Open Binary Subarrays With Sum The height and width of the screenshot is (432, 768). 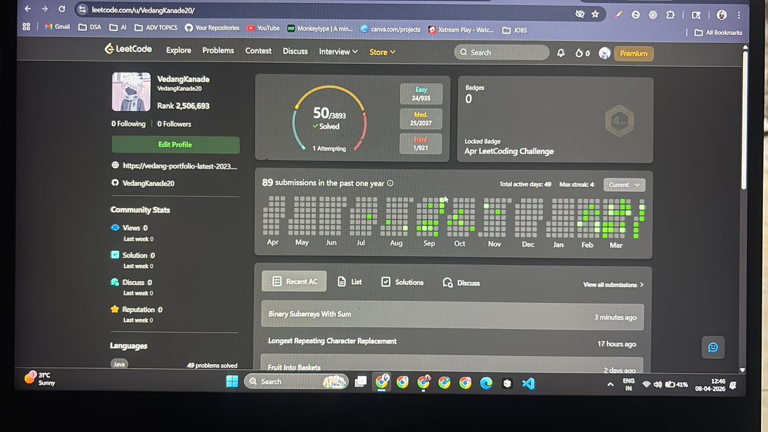(x=452, y=316)
